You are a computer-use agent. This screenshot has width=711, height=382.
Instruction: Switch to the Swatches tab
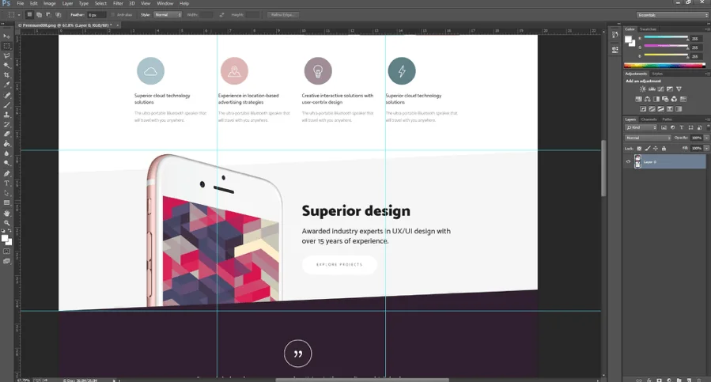(x=648, y=29)
